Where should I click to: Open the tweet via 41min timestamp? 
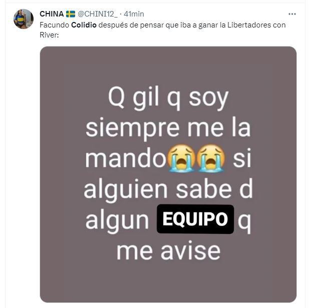point(134,14)
